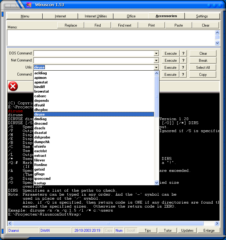
Task: Open help for the Command row
Action: pos(183,75)
